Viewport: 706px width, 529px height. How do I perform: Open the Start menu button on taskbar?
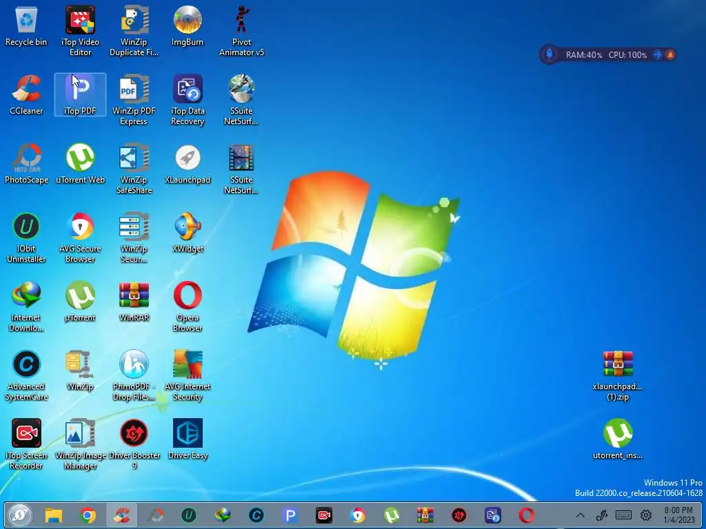pos(19,515)
